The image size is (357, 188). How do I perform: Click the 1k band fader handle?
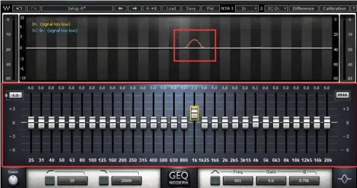point(195,113)
